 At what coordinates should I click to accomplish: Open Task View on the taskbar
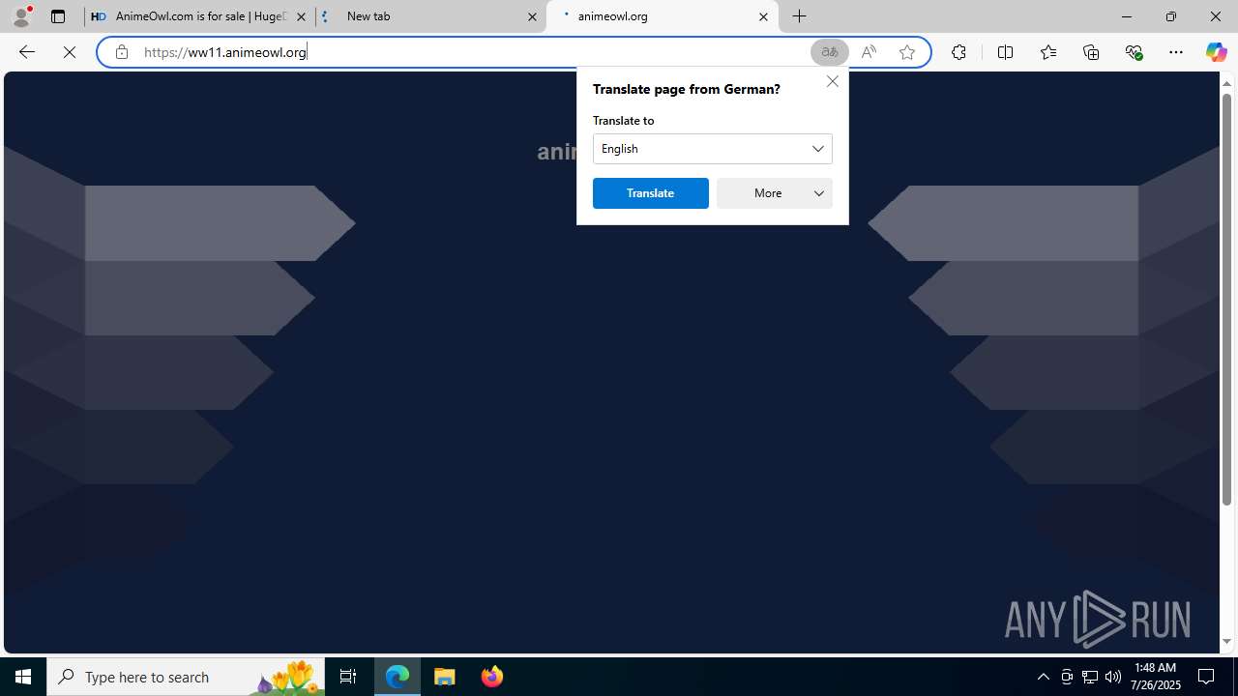348,677
